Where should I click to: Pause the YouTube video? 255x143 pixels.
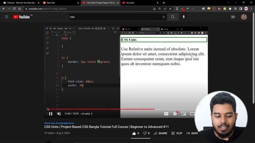[x=51, y=114]
